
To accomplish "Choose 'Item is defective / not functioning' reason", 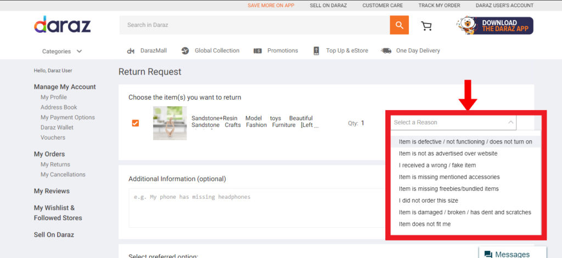I will (465, 142).
